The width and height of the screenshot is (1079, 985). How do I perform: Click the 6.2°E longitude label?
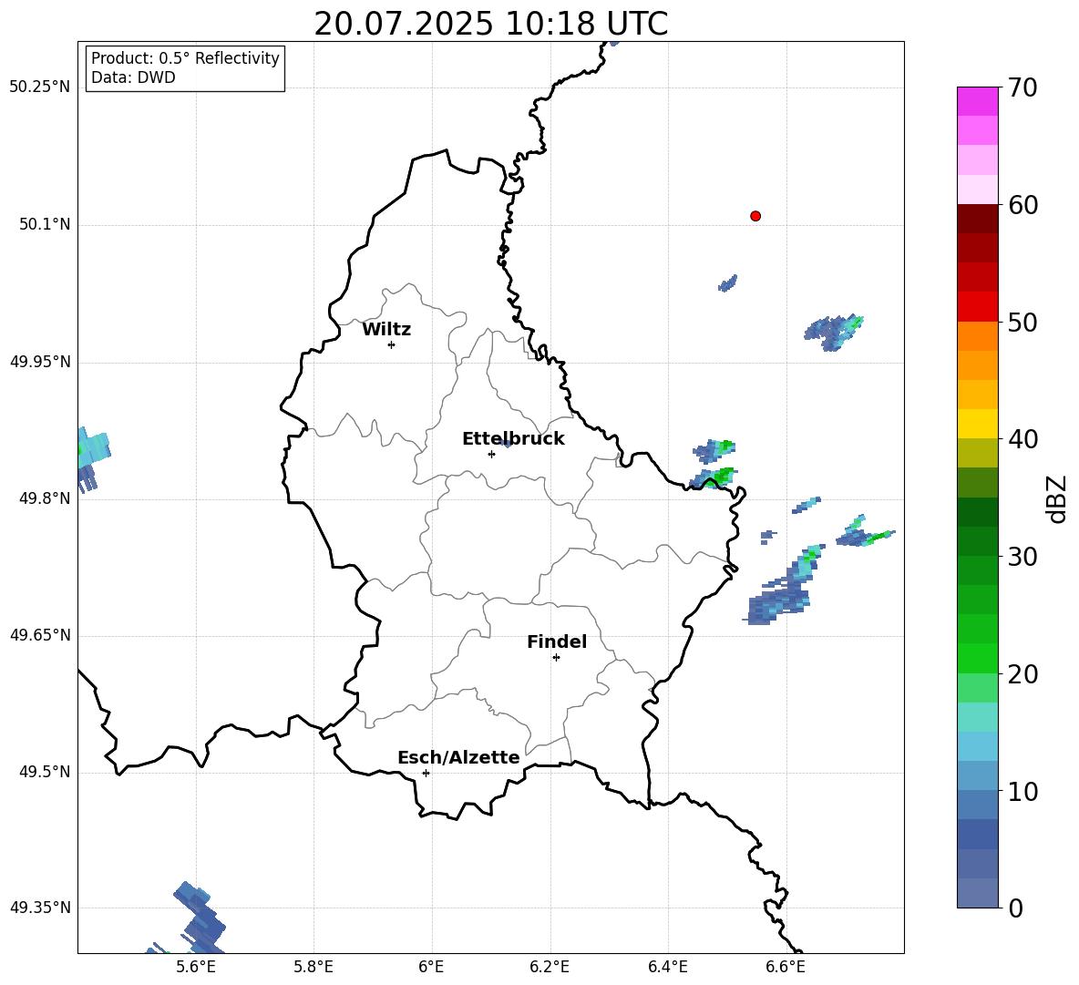pyautogui.click(x=550, y=967)
